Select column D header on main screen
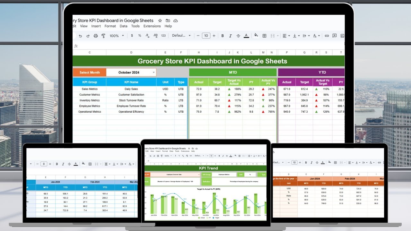The width and height of the screenshot is (411, 231). 131,52
